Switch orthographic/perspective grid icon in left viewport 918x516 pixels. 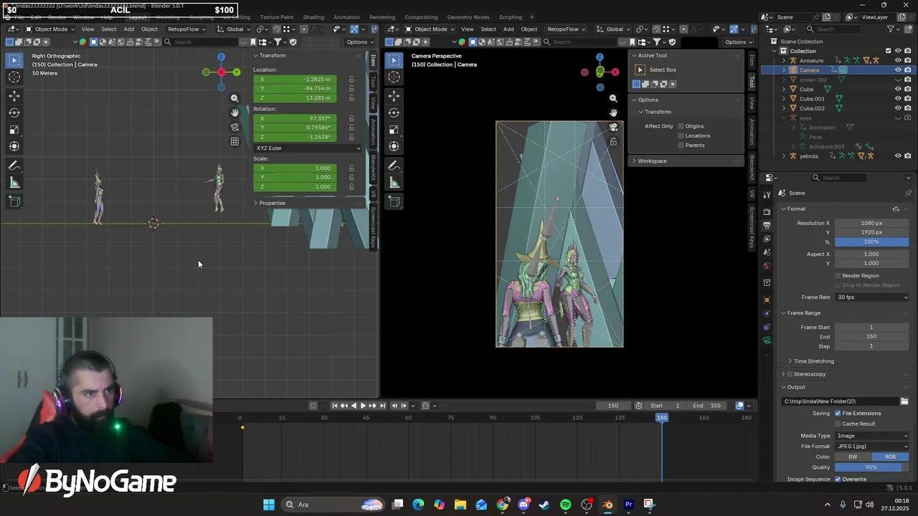235,142
